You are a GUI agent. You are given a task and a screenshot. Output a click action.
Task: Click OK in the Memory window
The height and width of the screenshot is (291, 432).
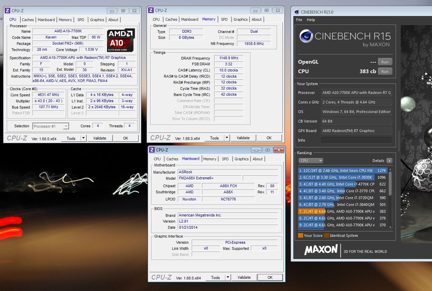pos(269,138)
